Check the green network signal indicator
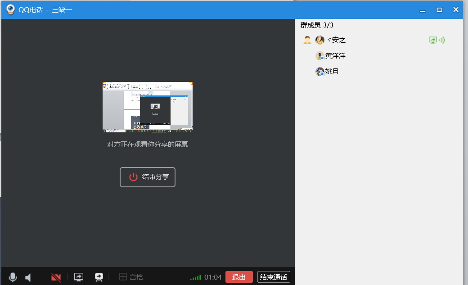468x285 pixels. pos(195,277)
